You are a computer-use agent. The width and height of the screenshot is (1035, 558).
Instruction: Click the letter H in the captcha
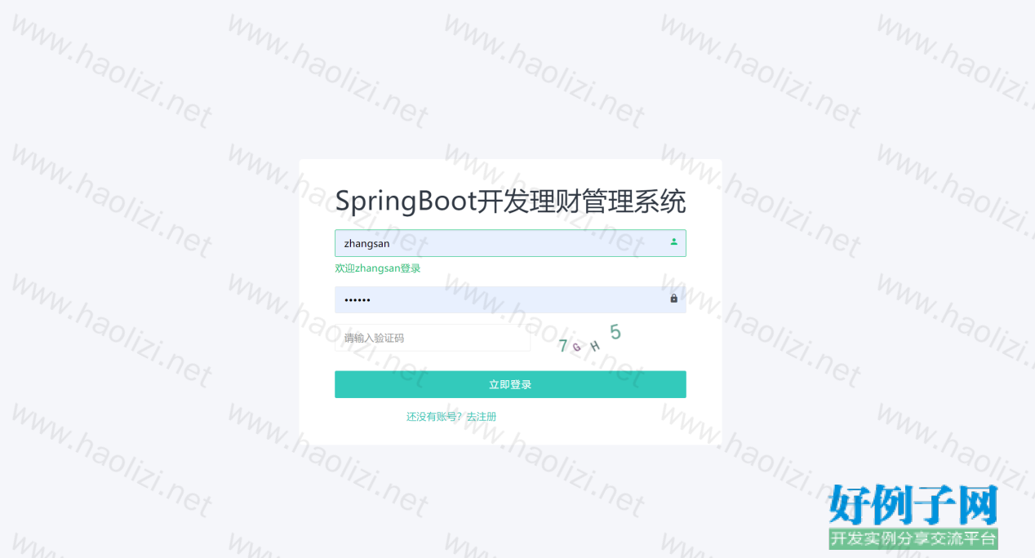(595, 346)
